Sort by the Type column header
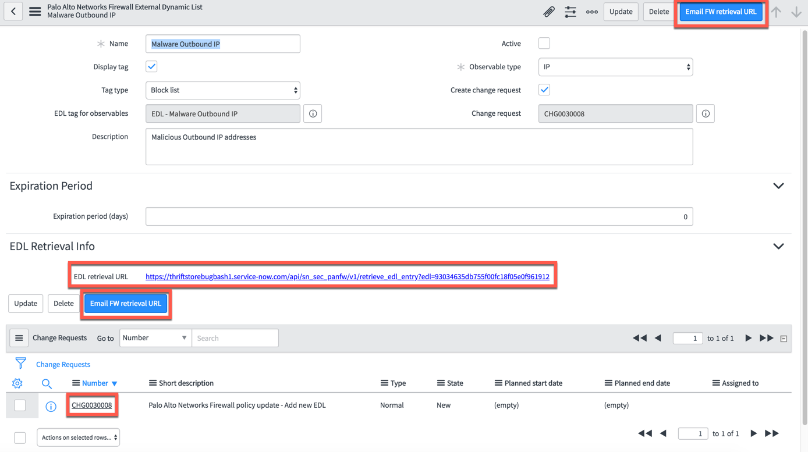 click(398, 383)
